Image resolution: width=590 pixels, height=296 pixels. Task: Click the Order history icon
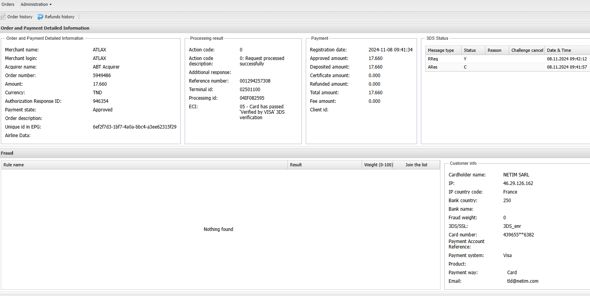(x=3, y=17)
